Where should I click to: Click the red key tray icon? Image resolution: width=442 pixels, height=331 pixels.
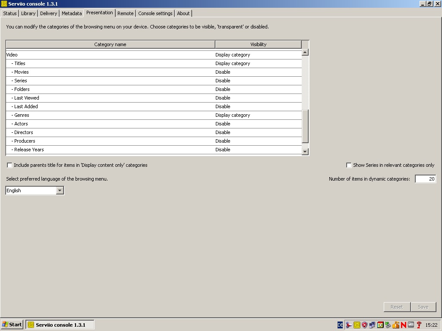(419, 325)
